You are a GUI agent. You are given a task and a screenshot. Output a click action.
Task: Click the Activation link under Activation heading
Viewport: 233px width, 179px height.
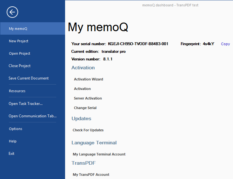(x=82, y=89)
